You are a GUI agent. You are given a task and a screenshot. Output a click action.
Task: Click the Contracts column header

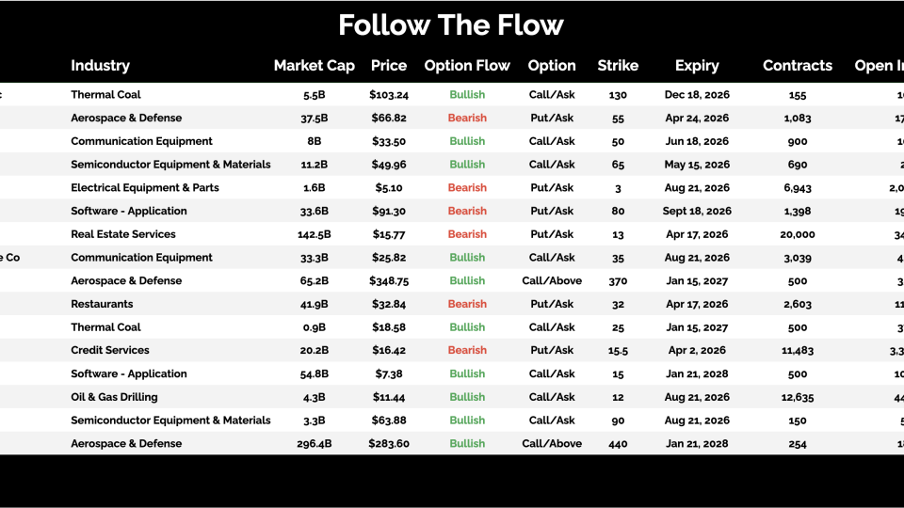(x=798, y=66)
